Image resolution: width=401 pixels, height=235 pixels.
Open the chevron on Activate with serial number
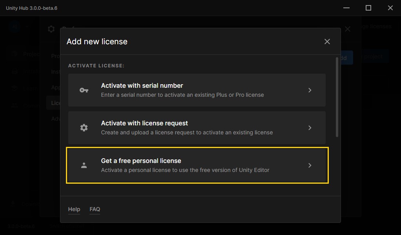pos(310,90)
